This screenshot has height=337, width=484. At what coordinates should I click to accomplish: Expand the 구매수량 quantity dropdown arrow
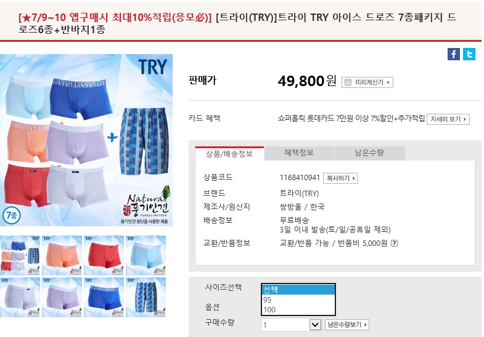[x=315, y=325]
